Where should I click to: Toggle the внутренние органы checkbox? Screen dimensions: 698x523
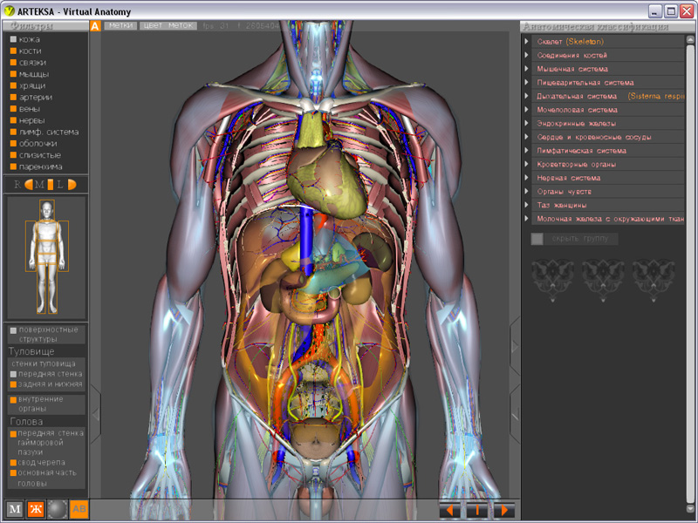point(13,400)
